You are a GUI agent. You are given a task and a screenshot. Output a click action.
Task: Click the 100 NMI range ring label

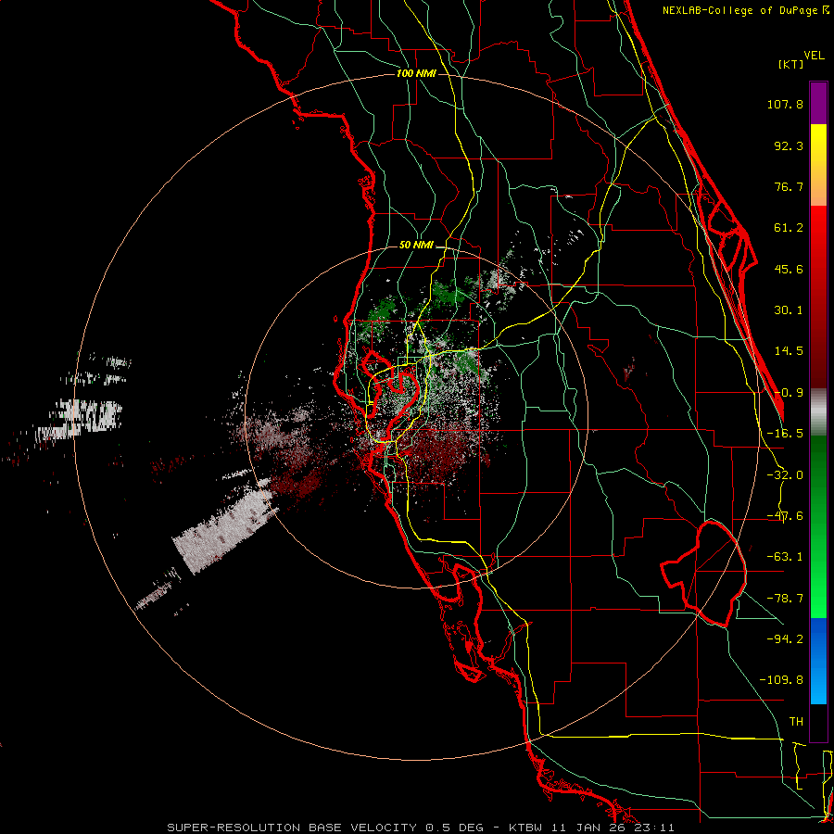click(x=416, y=73)
